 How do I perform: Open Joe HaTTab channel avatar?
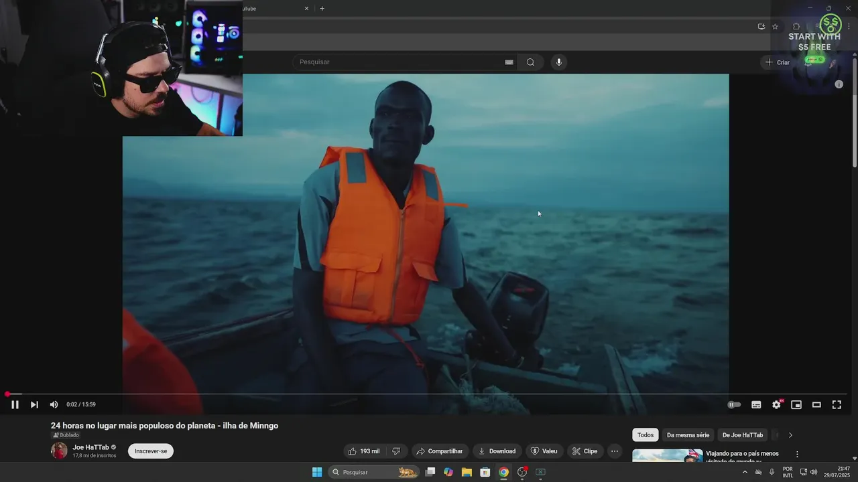[59, 451]
